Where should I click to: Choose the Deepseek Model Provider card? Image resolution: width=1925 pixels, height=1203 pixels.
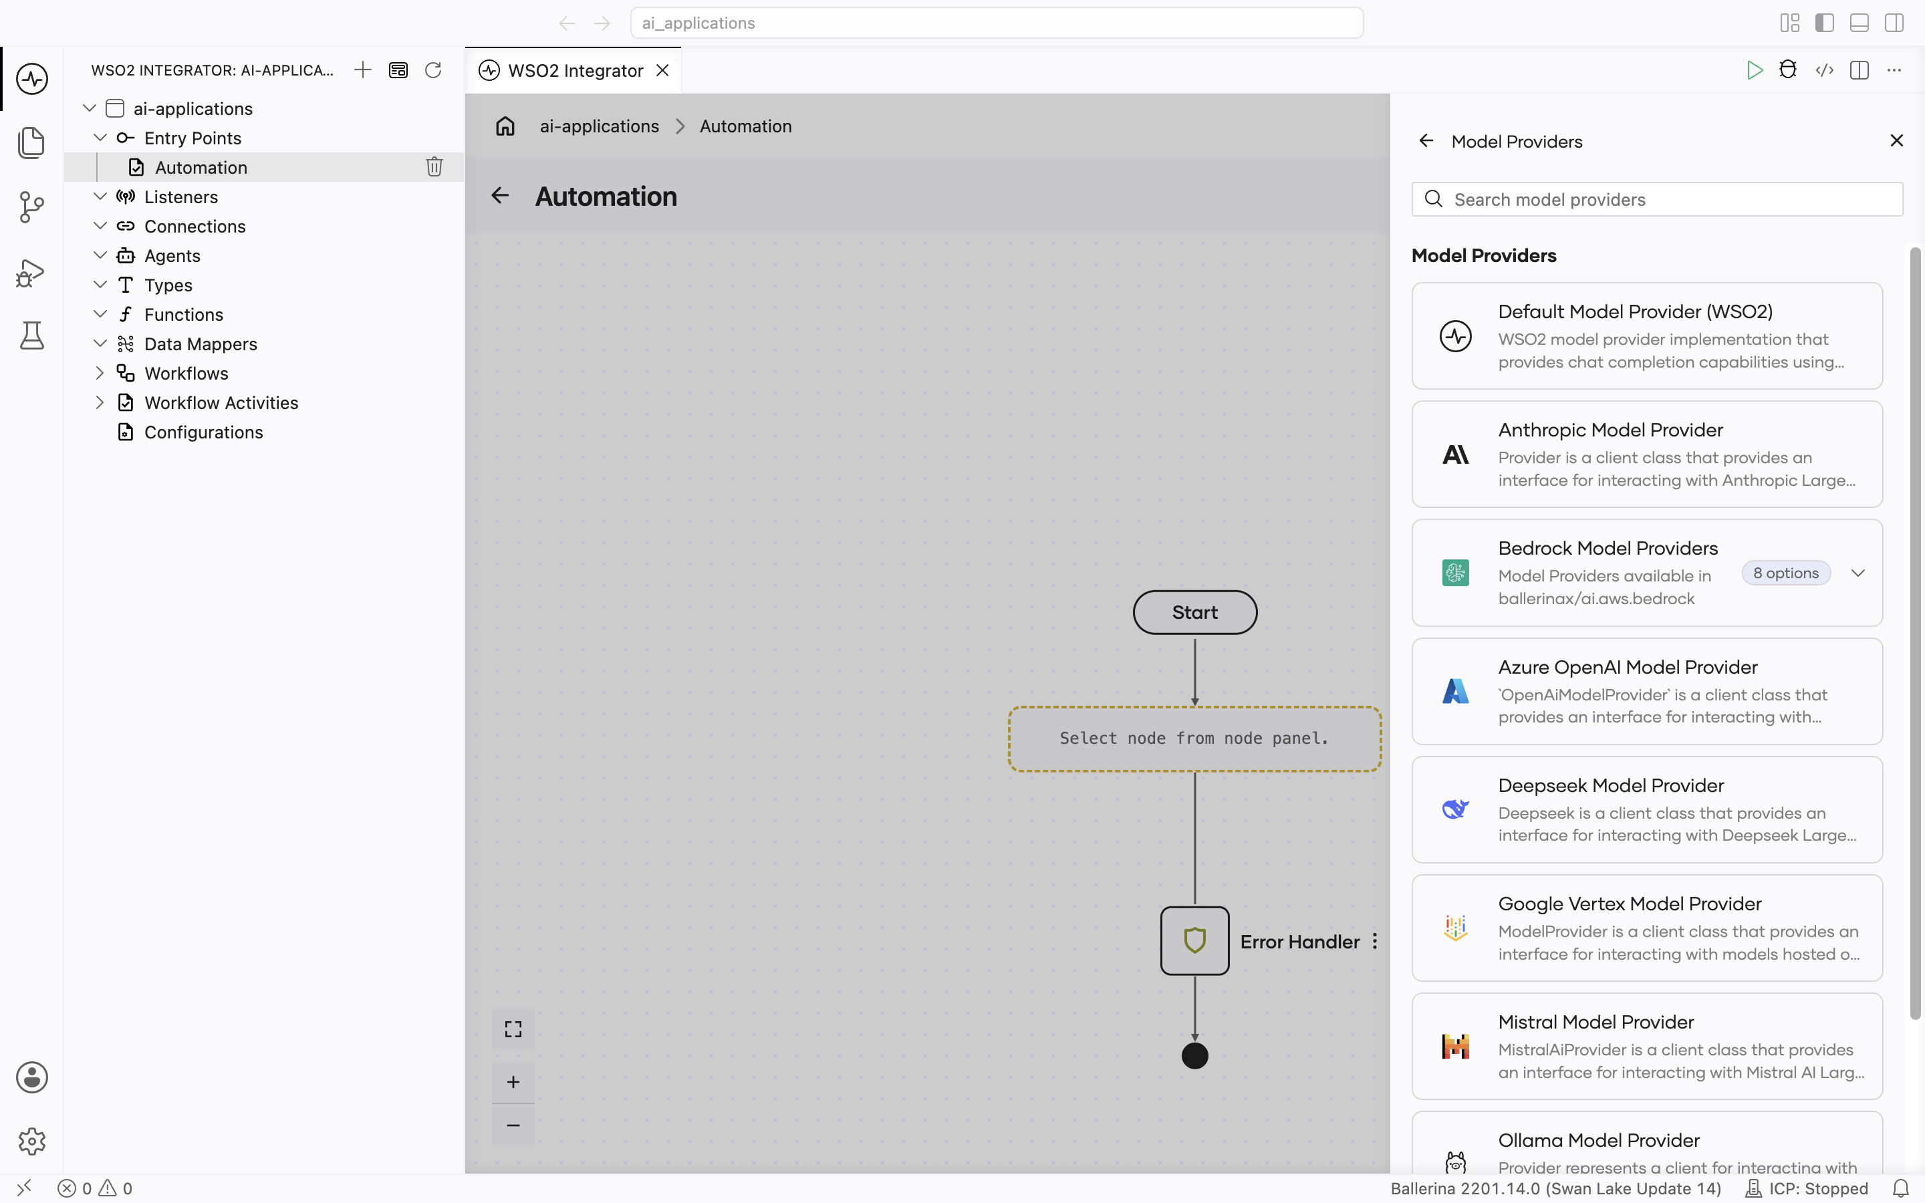(1646, 809)
